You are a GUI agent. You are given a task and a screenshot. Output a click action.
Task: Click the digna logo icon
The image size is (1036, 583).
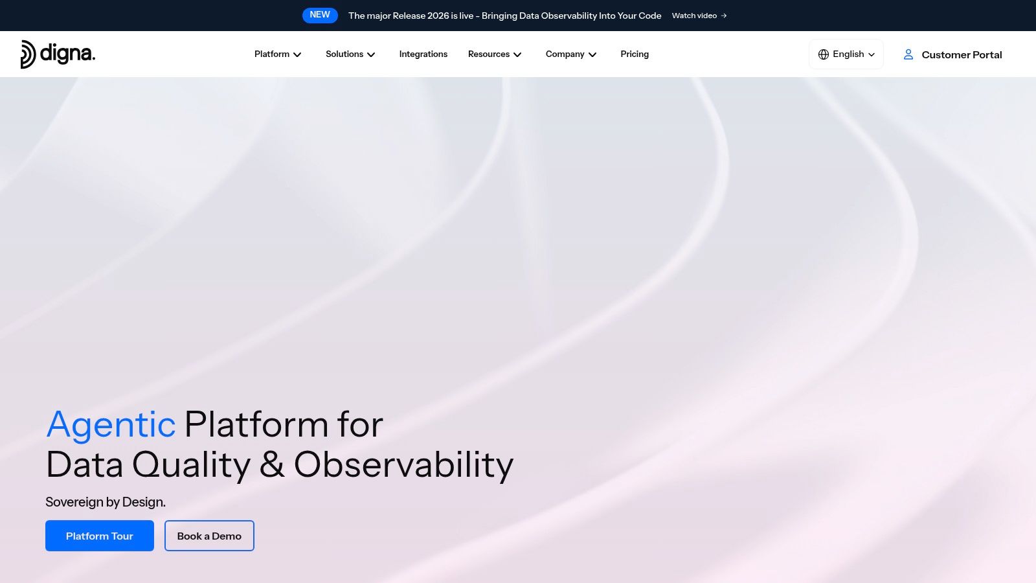(28, 54)
